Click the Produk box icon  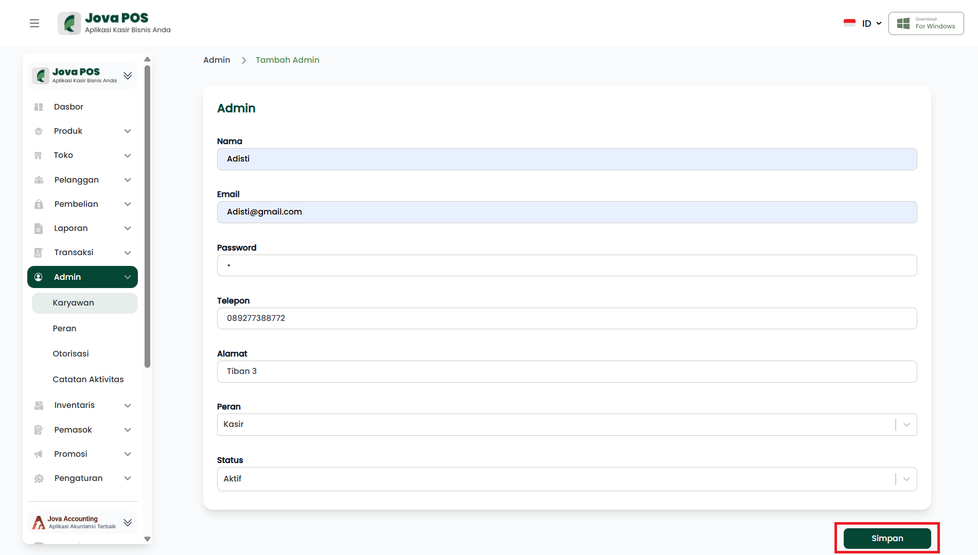pos(39,131)
